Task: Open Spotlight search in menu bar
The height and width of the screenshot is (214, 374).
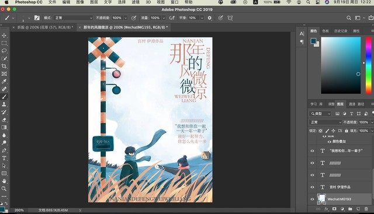Action: pyautogui.click(x=309, y=2)
